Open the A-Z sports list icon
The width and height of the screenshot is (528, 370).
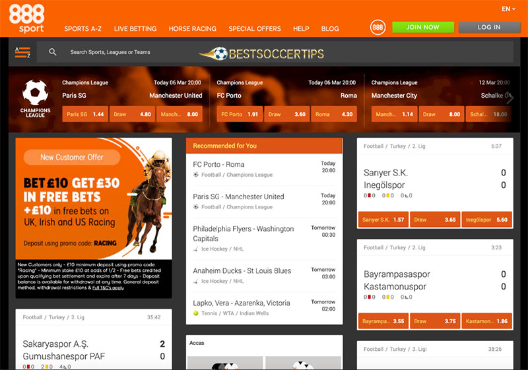[x=22, y=52]
